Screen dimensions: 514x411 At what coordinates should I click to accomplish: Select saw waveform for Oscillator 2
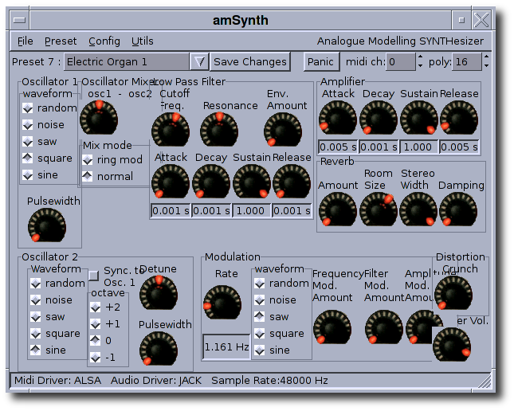coord(48,316)
